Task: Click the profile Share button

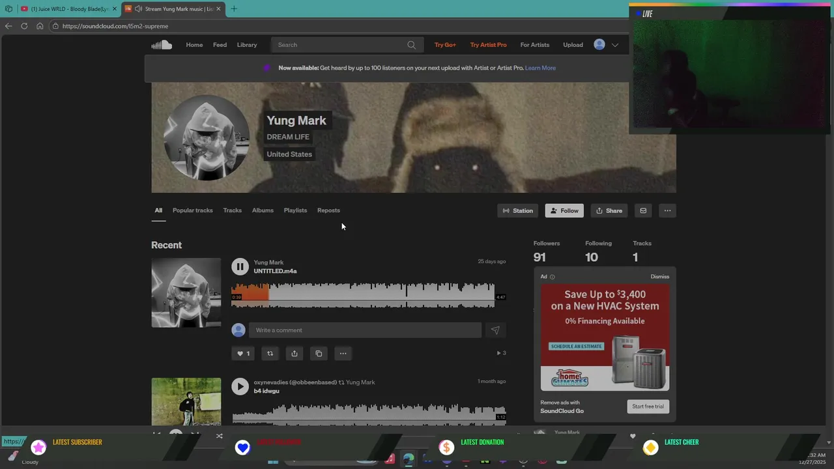Action: point(609,210)
